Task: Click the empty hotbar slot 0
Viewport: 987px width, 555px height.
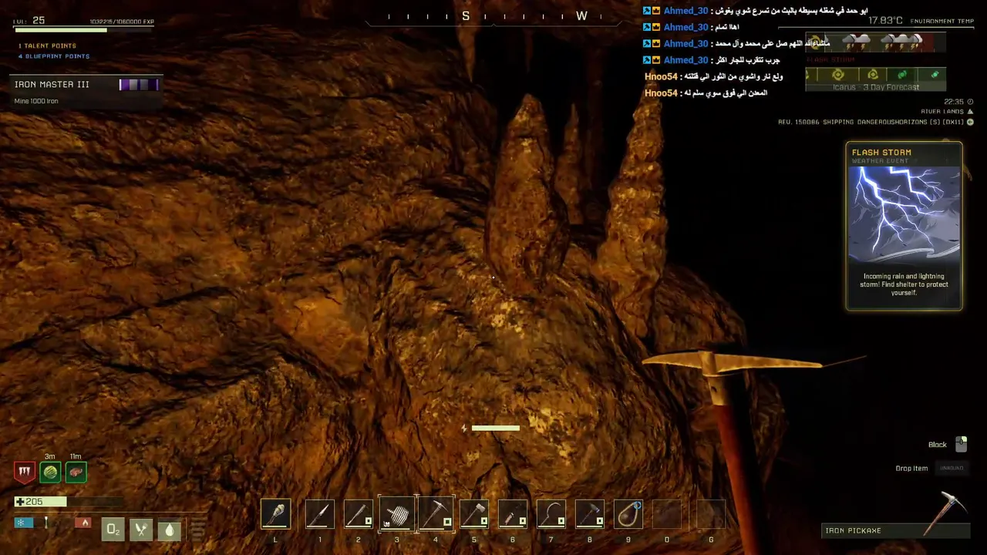Action: [x=667, y=515]
